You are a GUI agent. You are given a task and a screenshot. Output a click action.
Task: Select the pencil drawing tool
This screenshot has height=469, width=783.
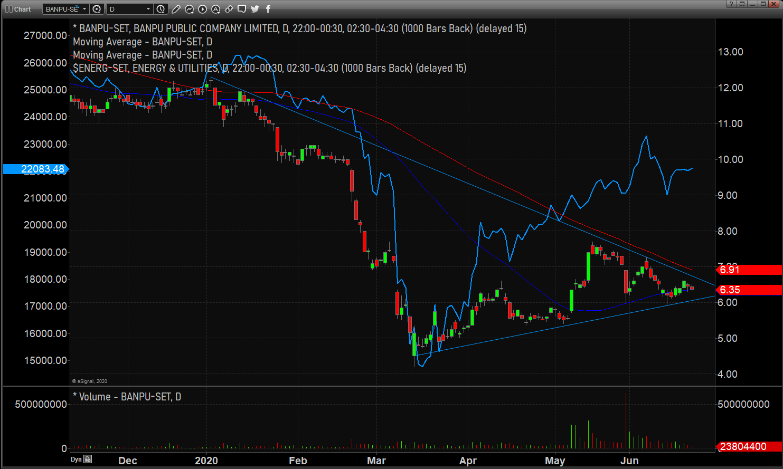click(176, 9)
